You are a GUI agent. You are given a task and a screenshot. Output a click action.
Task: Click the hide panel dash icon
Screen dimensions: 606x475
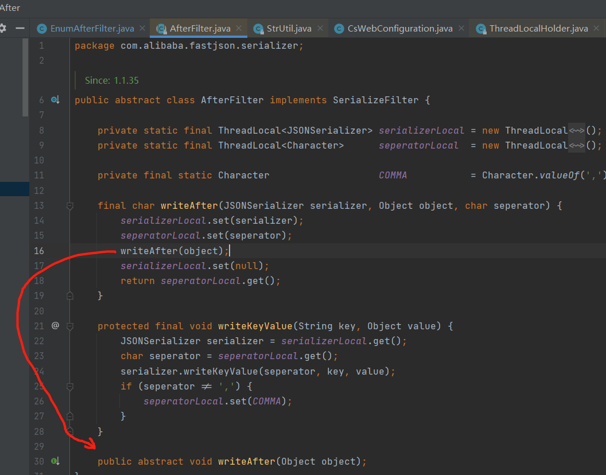pyautogui.click(x=20, y=28)
